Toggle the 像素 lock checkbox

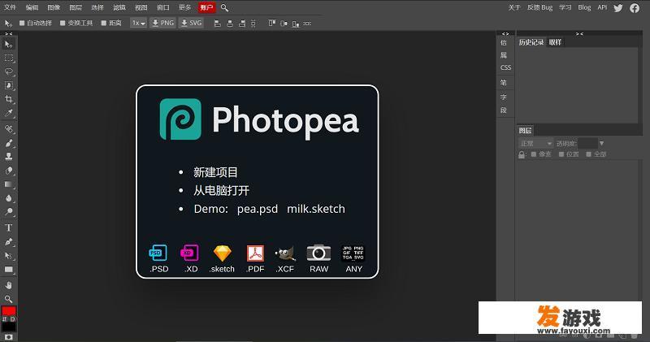click(534, 154)
